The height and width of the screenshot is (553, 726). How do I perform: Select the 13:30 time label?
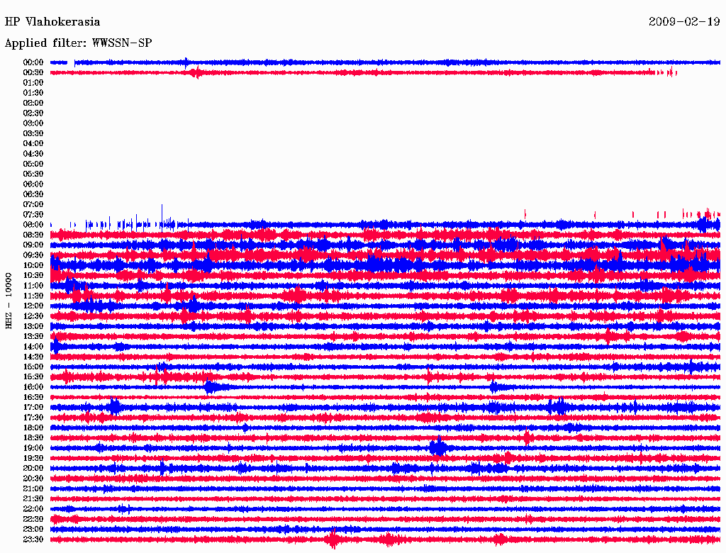point(33,336)
